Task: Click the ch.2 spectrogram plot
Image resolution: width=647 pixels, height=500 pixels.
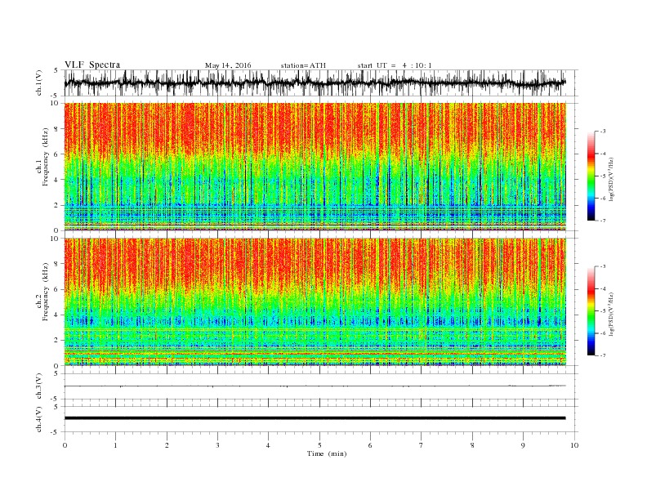Action: click(x=315, y=301)
